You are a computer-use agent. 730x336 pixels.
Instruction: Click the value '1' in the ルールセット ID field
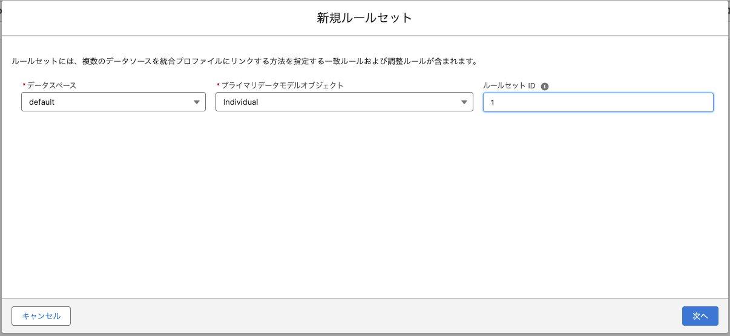coord(493,103)
